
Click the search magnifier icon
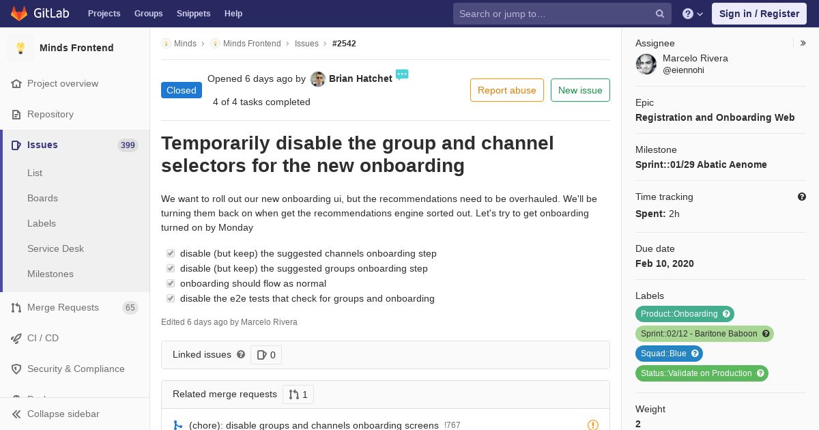pos(660,14)
